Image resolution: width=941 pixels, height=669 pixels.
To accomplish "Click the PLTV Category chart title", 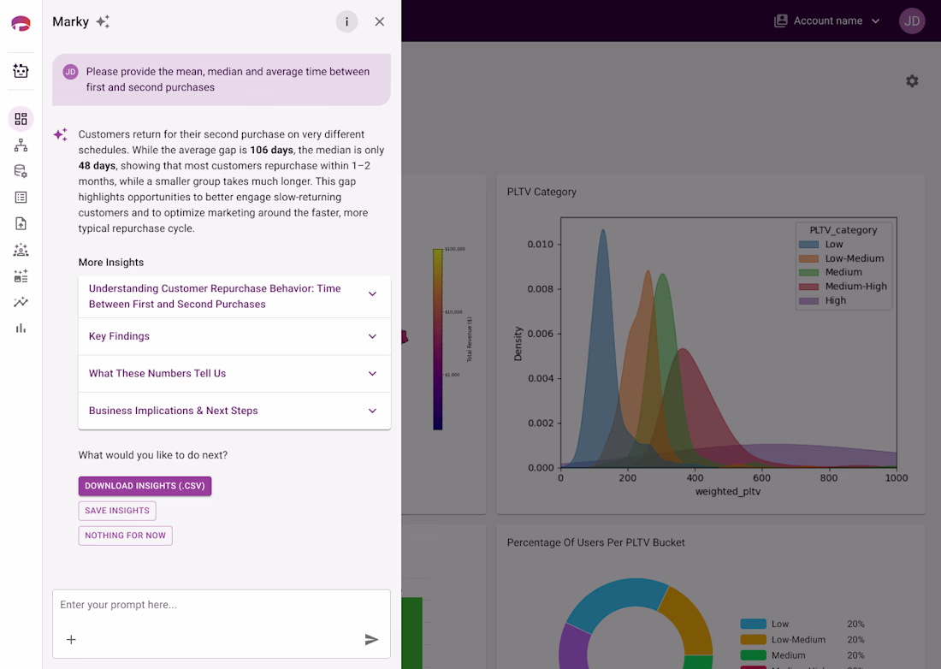I will 542,192.
